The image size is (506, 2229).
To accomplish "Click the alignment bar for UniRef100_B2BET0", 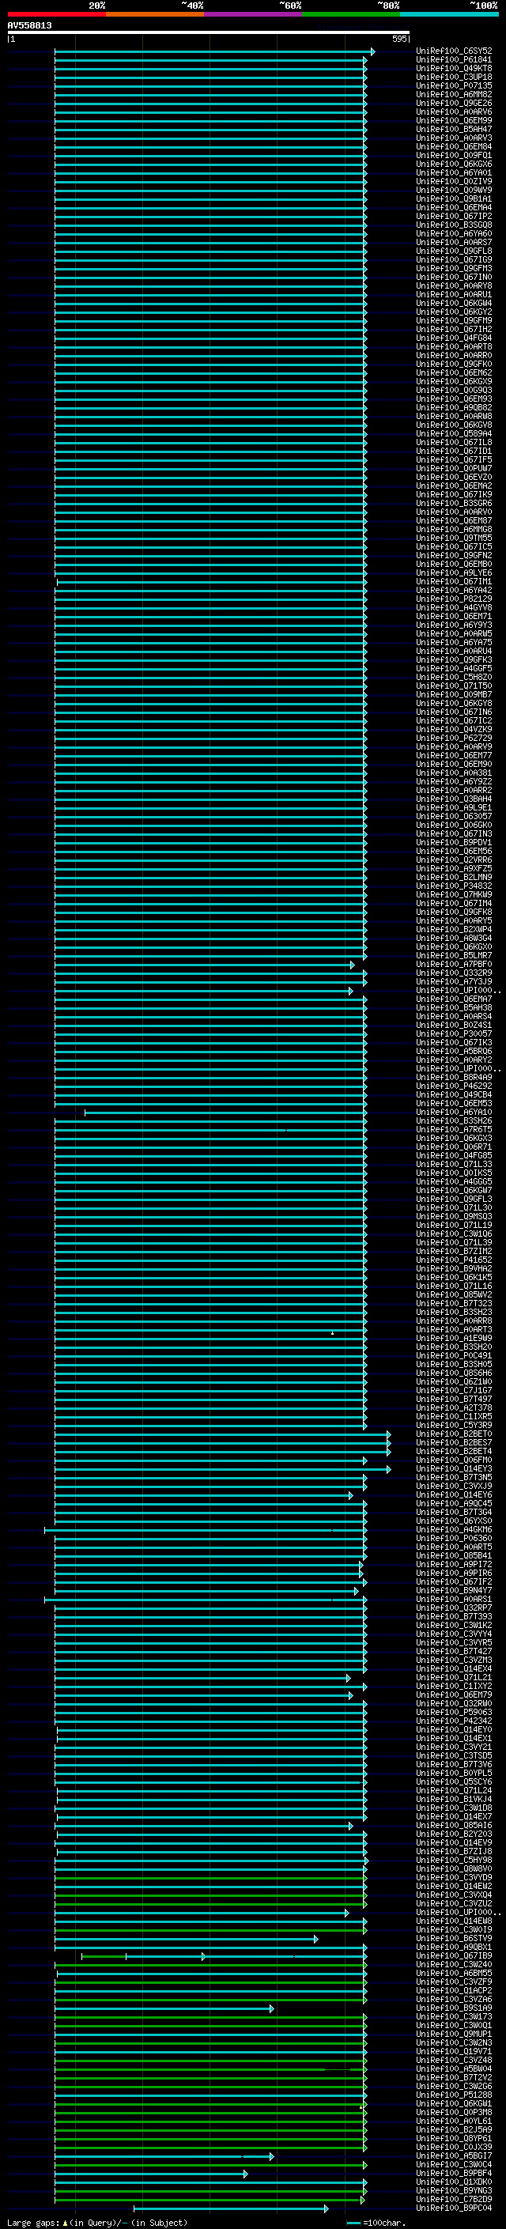I will [x=222, y=1434].
